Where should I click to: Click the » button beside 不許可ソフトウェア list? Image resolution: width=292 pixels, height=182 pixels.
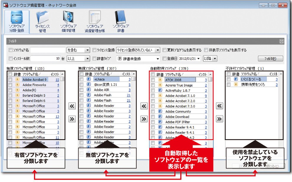219,119
